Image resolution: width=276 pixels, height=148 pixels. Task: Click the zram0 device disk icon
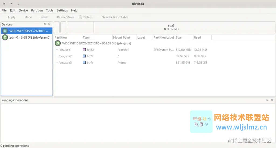pos(5,37)
